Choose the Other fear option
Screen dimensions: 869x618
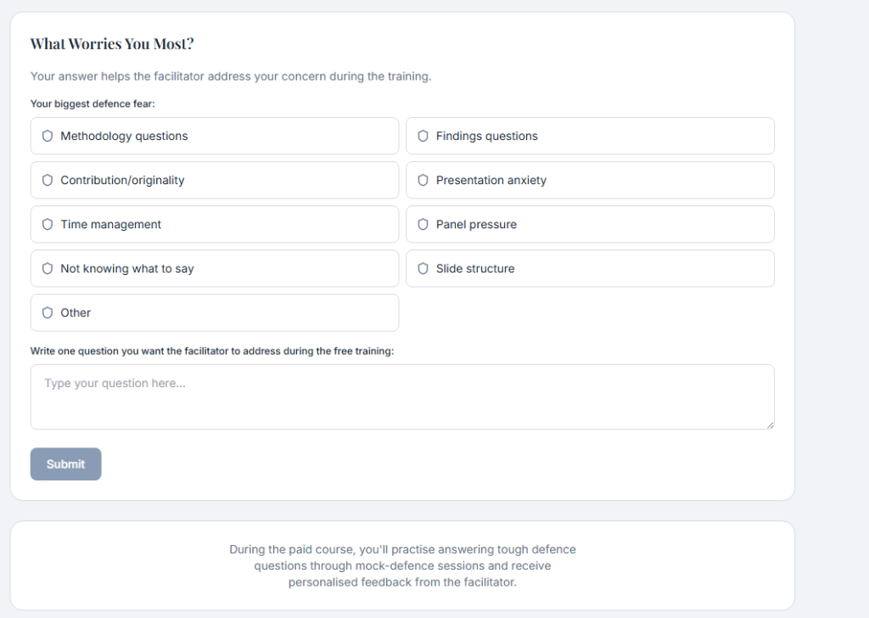pos(215,312)
